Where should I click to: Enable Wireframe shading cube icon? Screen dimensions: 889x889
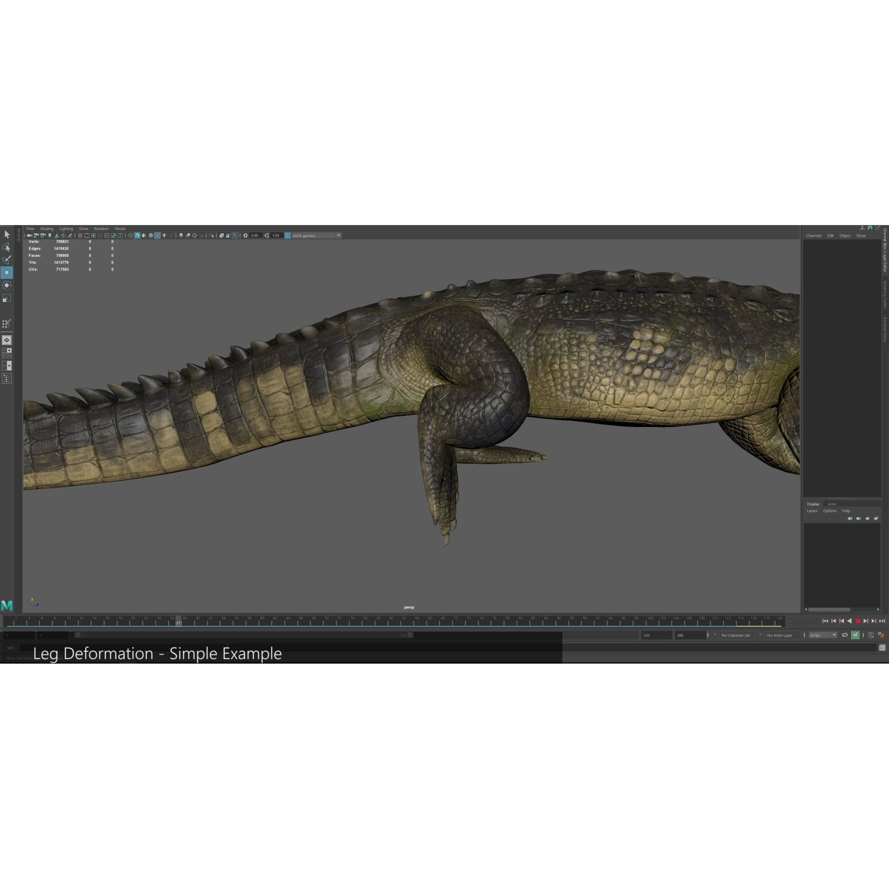(131, 236)
